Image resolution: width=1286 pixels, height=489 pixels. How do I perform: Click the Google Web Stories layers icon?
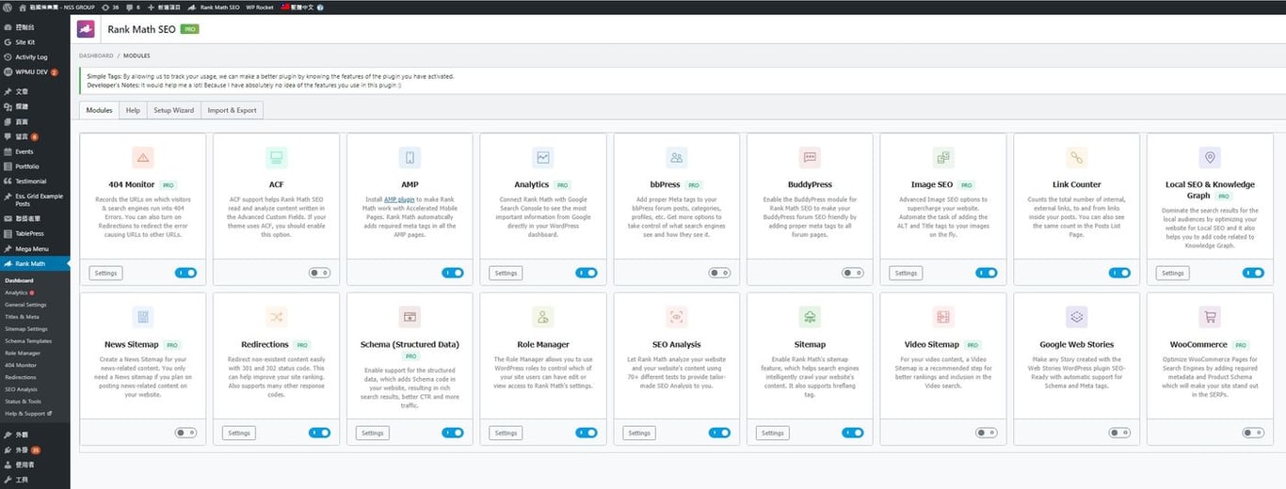coord(1077,317)
